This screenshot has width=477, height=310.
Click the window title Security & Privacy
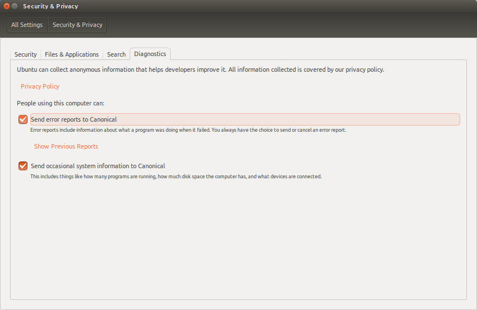[x=51, y=6]
